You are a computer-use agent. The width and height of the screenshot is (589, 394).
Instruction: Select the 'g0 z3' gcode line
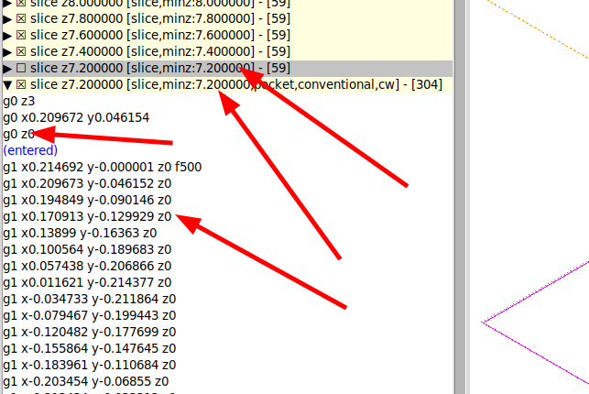click(x=19, y=101)
